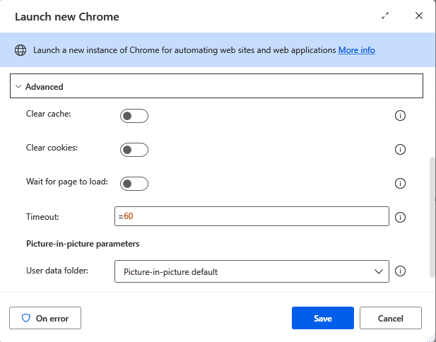Expand the dialog with the diagonal arrows icon

(385, 16)
